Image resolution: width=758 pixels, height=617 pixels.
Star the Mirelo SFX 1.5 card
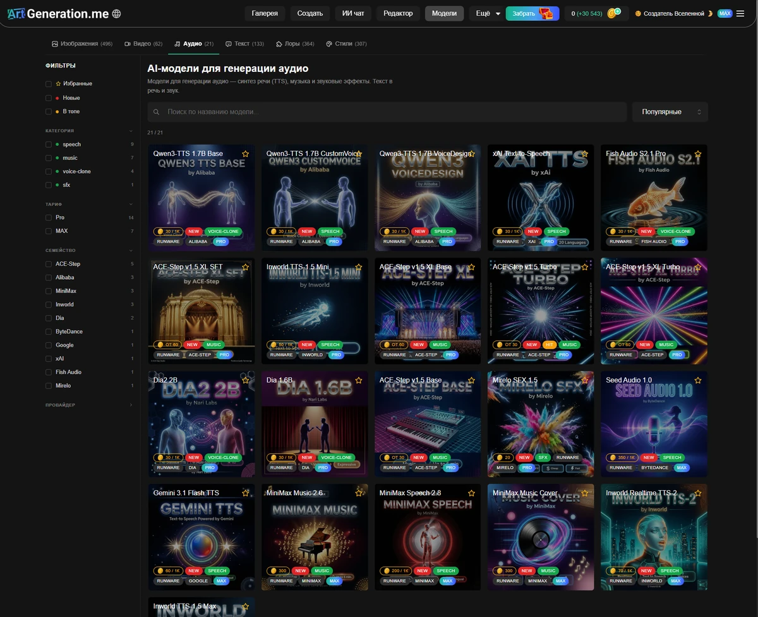(585, 380)
